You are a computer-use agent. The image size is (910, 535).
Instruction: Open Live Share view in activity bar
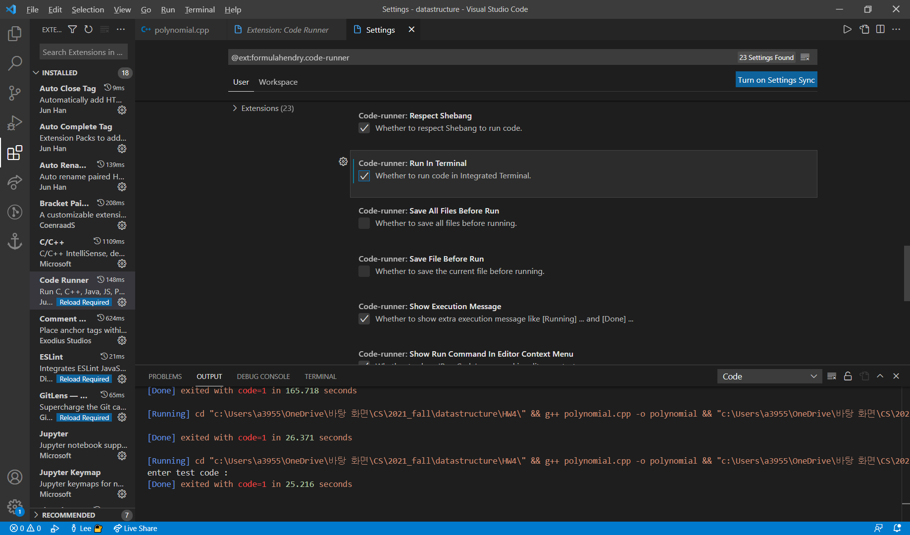click(x=15, y=182)
